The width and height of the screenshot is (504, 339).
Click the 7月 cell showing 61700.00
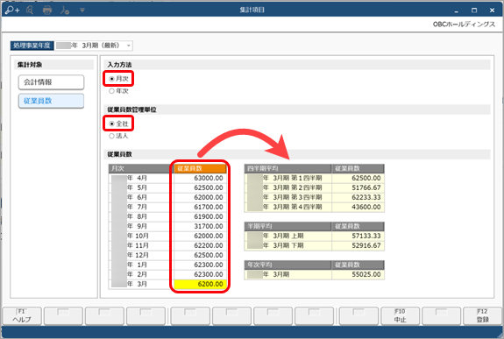pos(200,208)
